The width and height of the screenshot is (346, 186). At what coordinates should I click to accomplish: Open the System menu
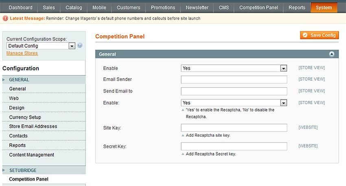pyautogui.click(x=324, y=7)
